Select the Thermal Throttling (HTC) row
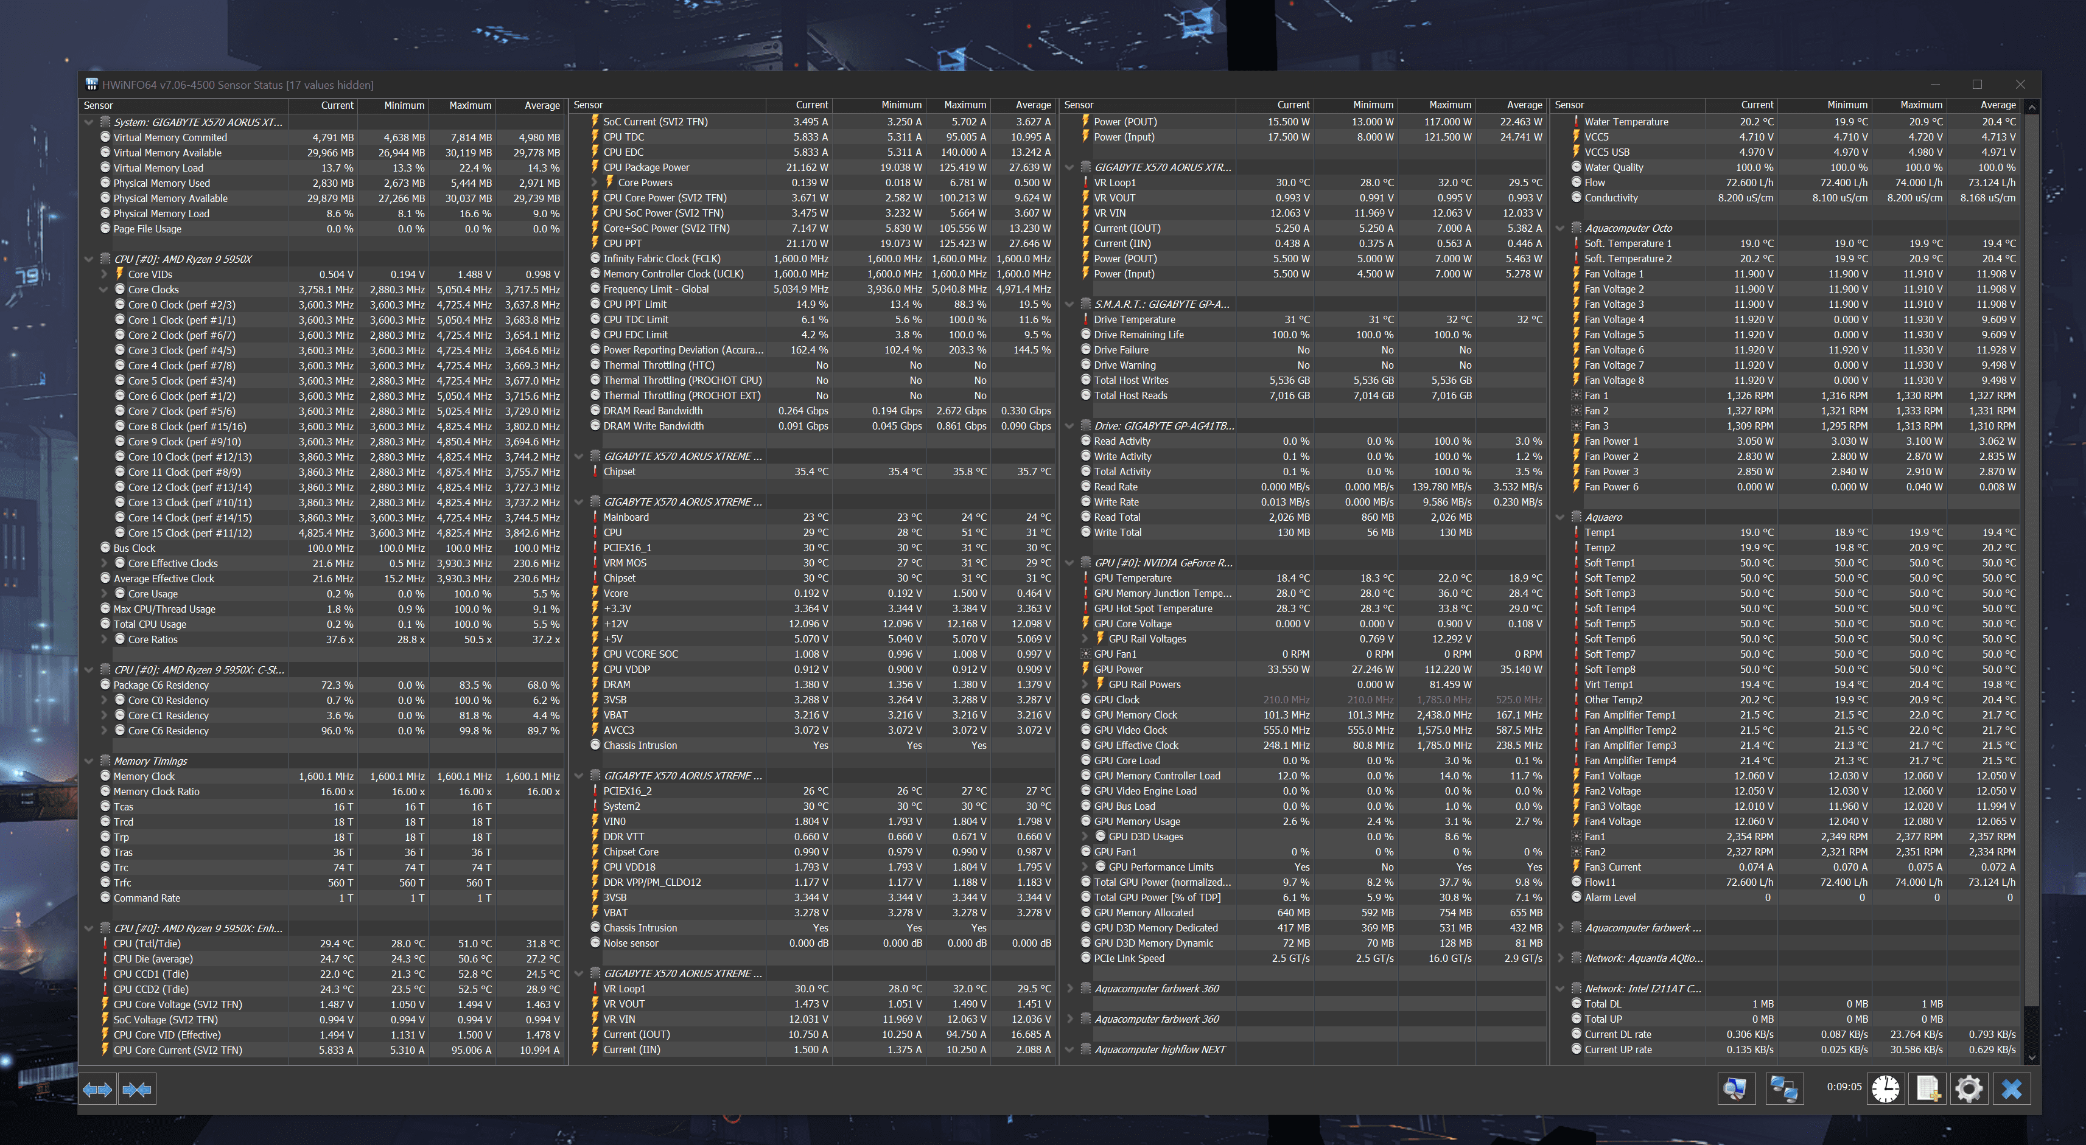Image resolution: width=2086 pixels, height=1145 pixels. (813, 365)
